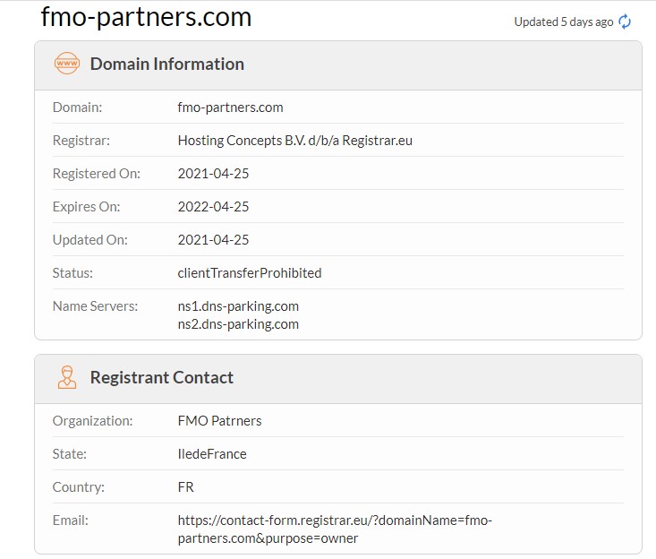Click the ns2.dns-parking.com name server
This screenshot has height=559, width=656.
pos(238,324)
